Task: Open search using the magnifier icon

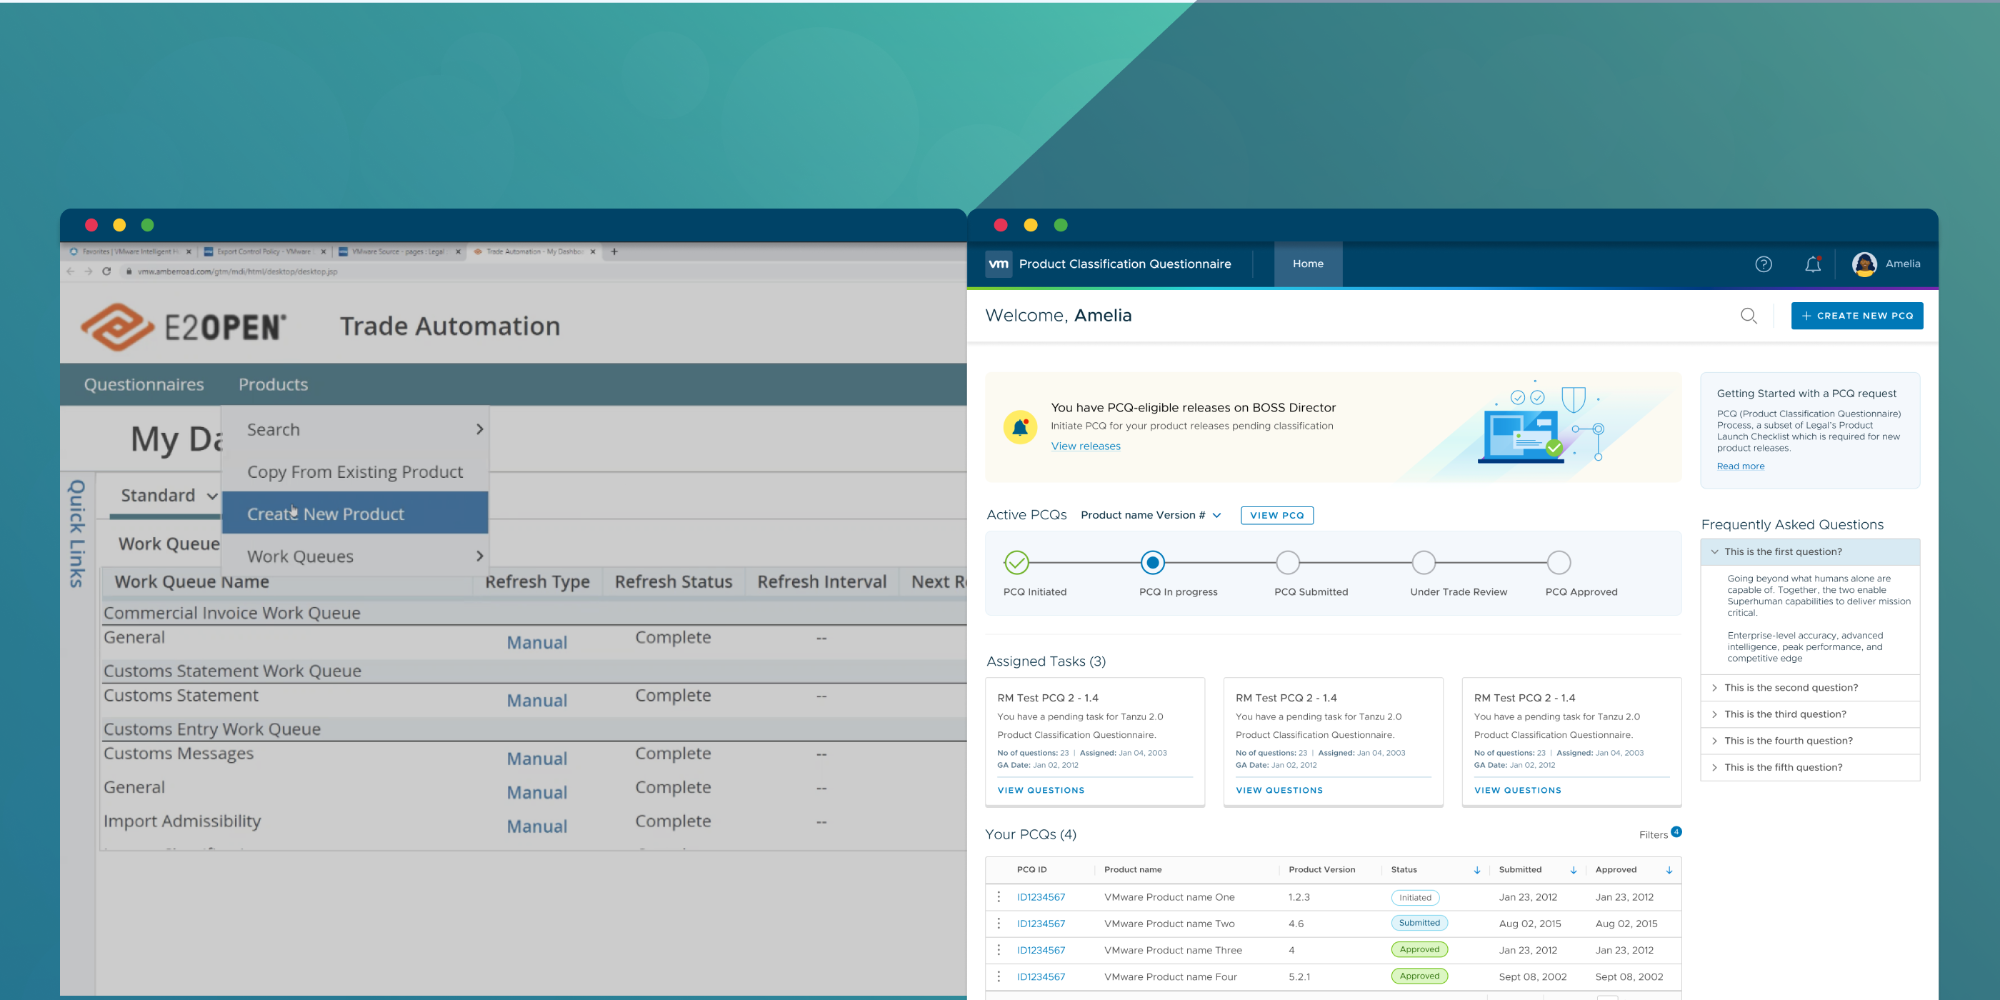Action: (1749, 315)
